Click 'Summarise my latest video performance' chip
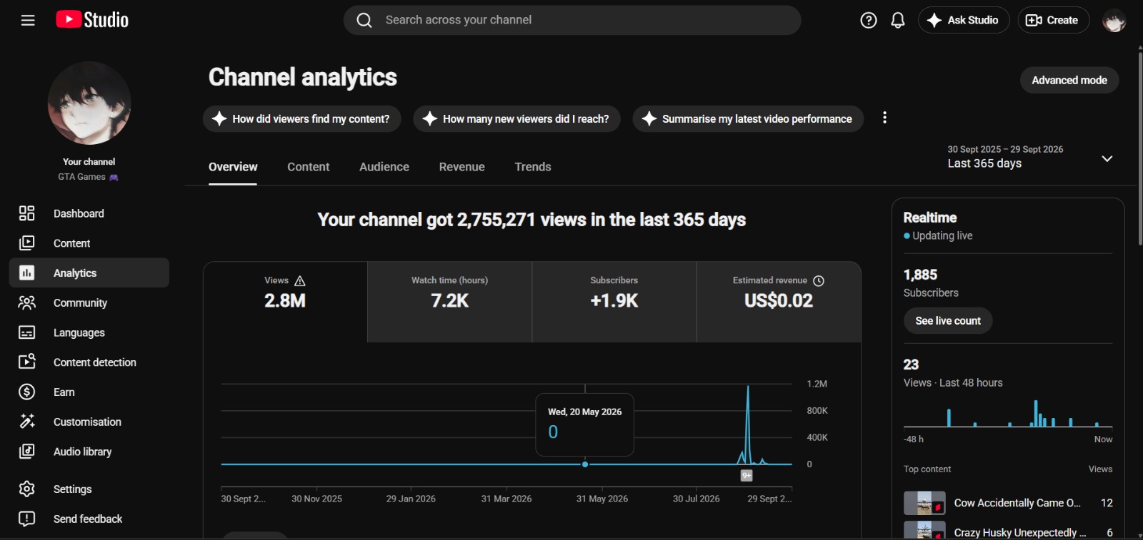The height and width of the screenshot is (540, 1143). (748, 118)
